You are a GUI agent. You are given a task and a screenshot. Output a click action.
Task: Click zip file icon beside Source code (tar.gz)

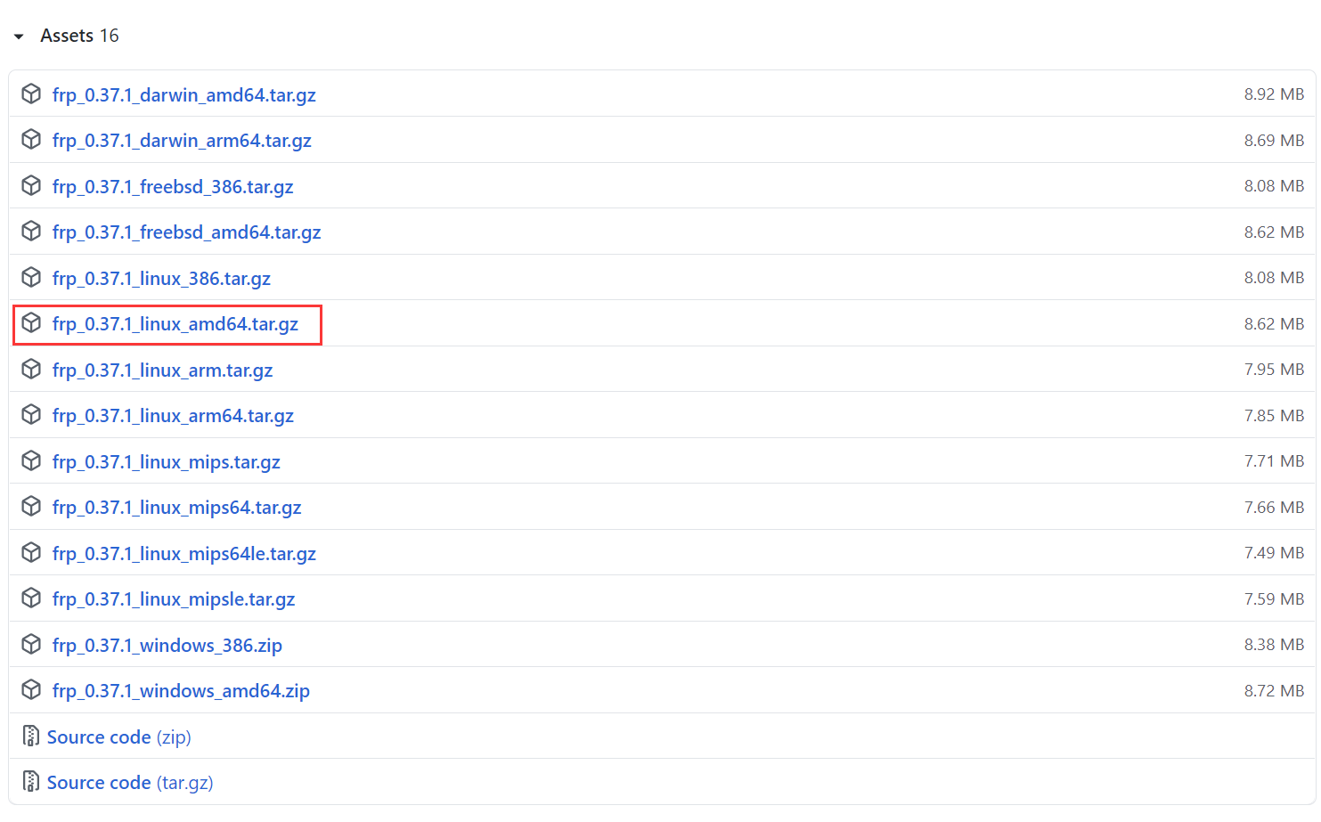pos(31,782)
